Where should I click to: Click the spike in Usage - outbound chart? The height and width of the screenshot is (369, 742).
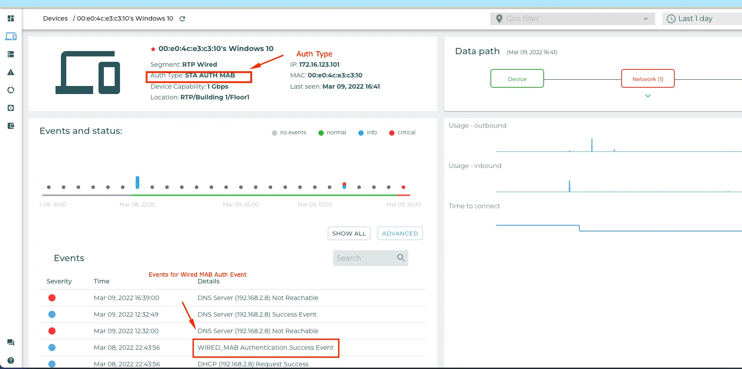592,145
